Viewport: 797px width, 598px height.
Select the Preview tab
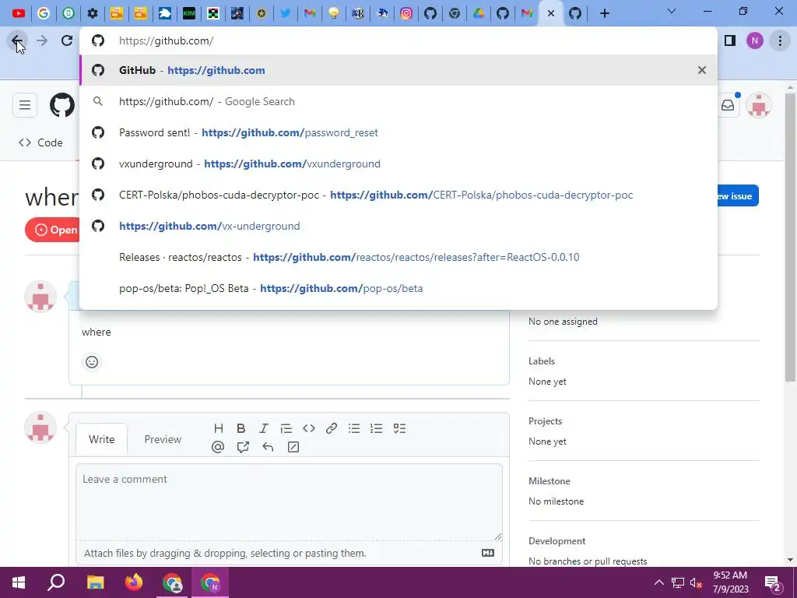(x=163, y=439)
